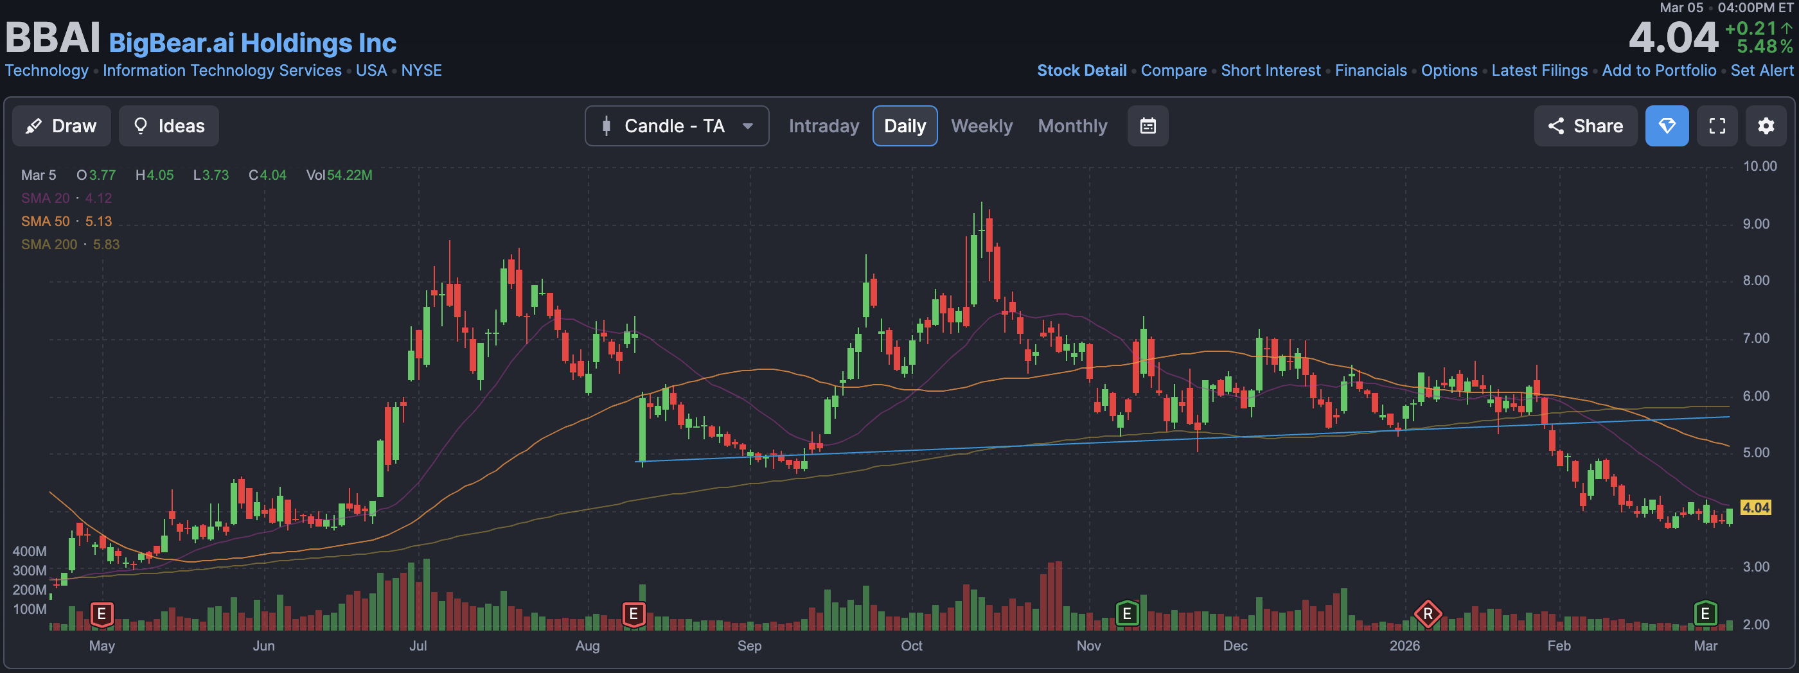The height and width of the screenshot is (673, 1799).
Task: Open the Compare link
Action: [1173, 71]
